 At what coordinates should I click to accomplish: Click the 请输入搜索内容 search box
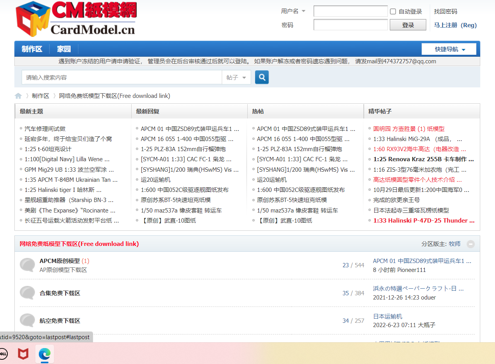(122, 77)
